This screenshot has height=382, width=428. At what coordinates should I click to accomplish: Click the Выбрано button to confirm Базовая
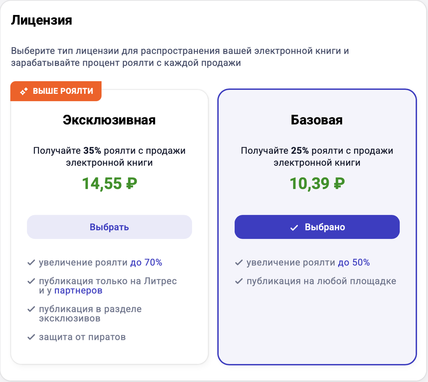(x=317, y=227)
